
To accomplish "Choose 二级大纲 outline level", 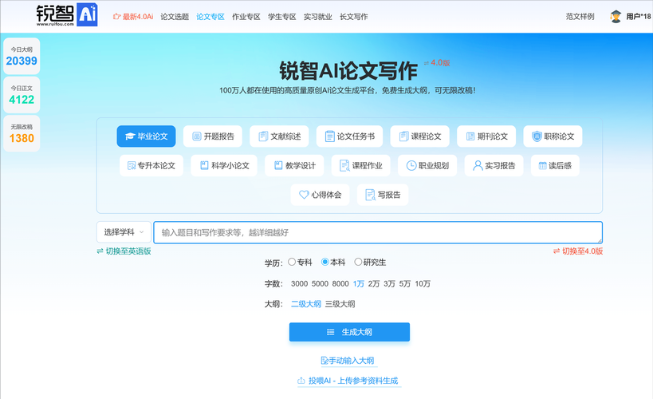I will [306, 304].
